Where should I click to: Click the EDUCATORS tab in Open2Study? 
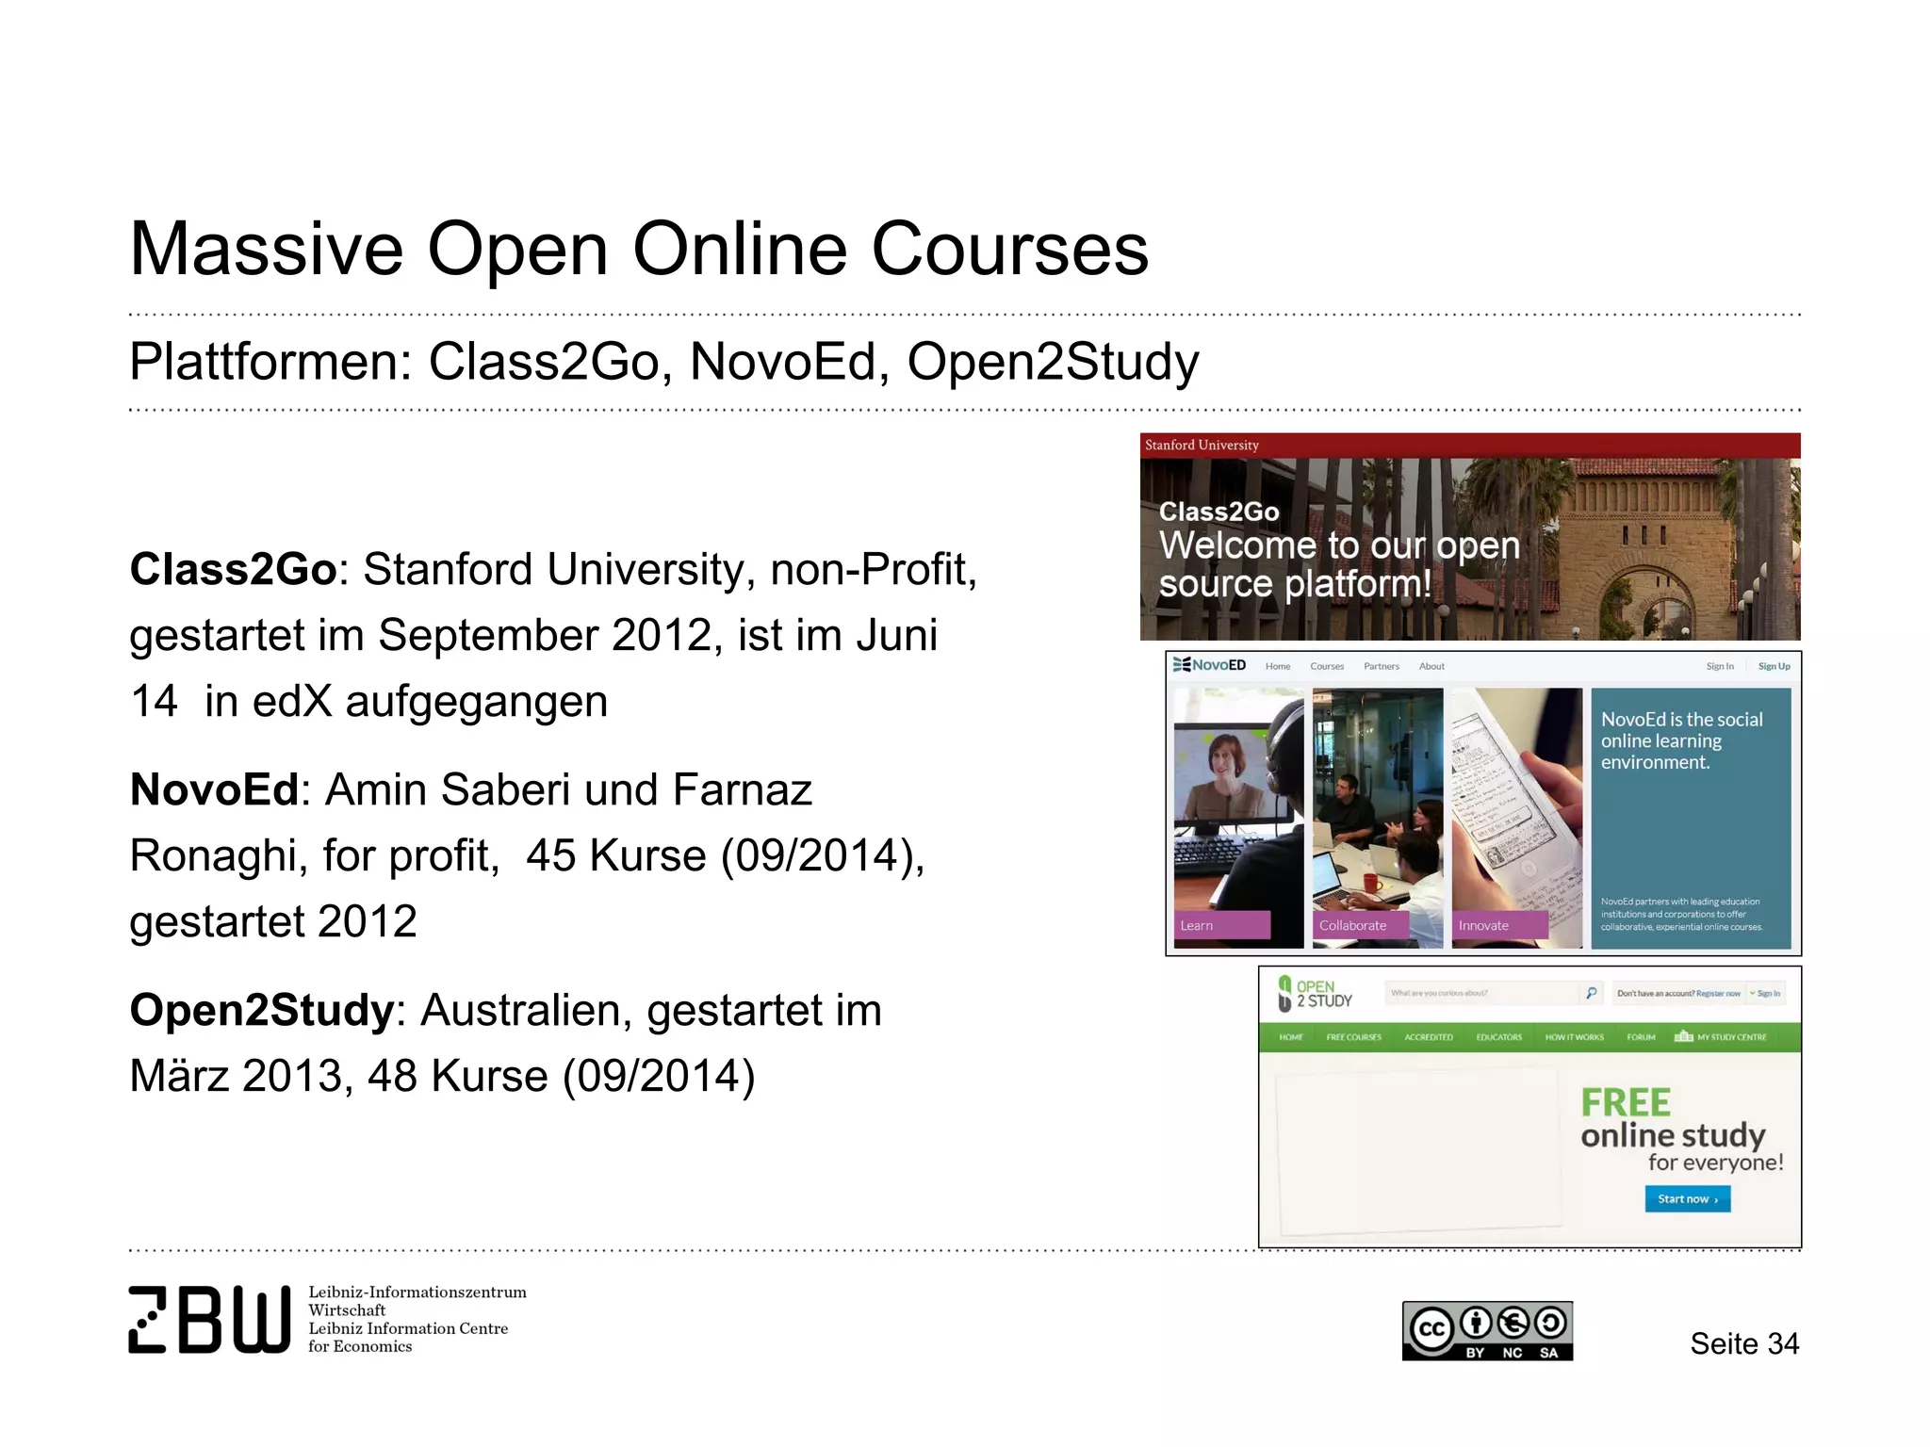point(1498,1037)
